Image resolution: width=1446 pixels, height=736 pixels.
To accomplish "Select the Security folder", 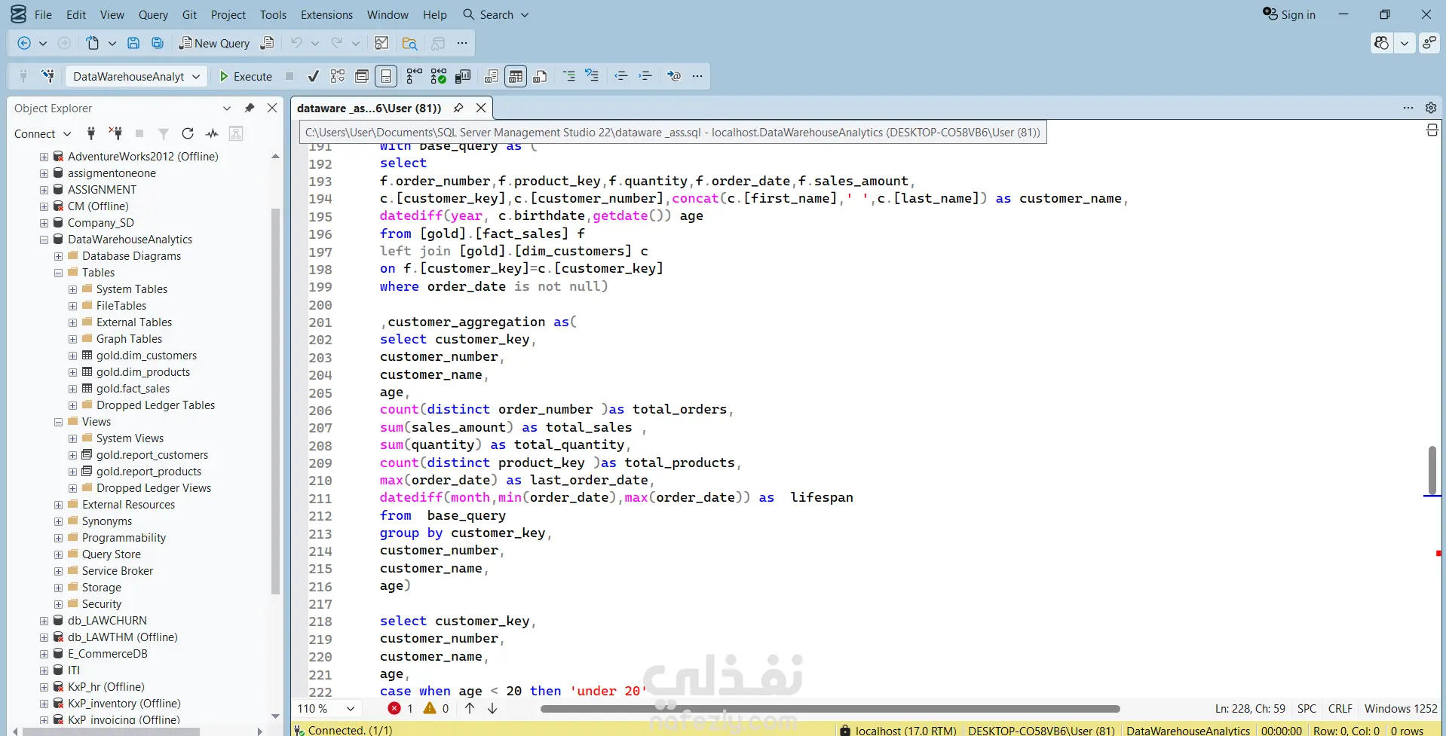I will pos(101,604).
